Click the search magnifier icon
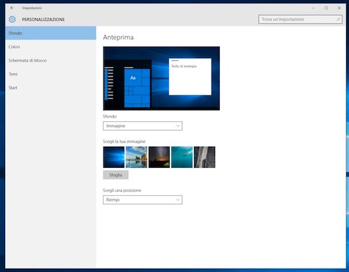The image size is (349, 272). tap(339, 19)
